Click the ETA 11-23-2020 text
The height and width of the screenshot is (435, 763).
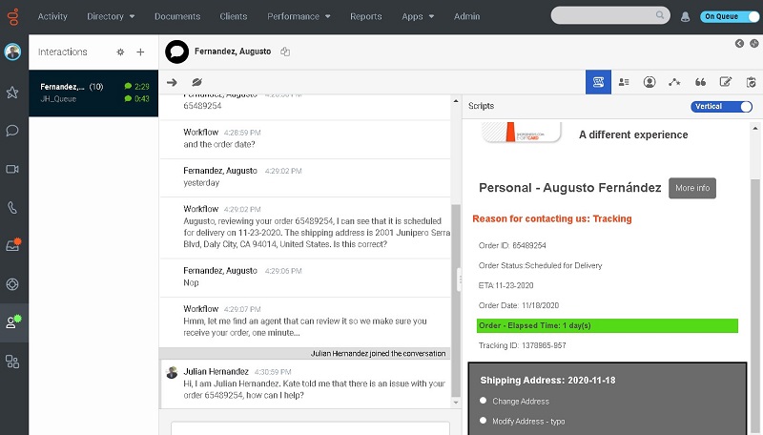(506, 285)
